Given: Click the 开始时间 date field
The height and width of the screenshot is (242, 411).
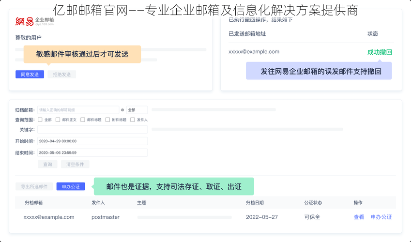Looking at the screenshot, I should tap(92, 141).
